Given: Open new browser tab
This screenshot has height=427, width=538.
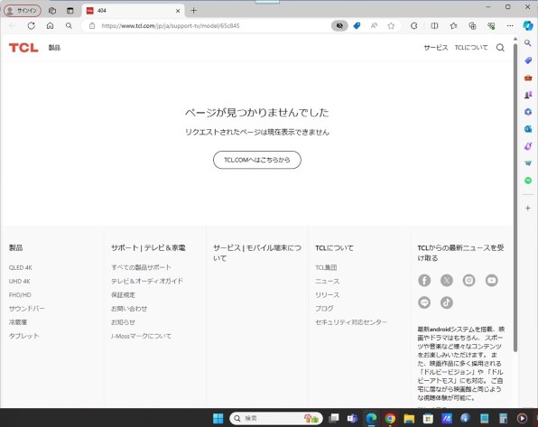Looking at the screenshot, I should click(x=193, y=11).
